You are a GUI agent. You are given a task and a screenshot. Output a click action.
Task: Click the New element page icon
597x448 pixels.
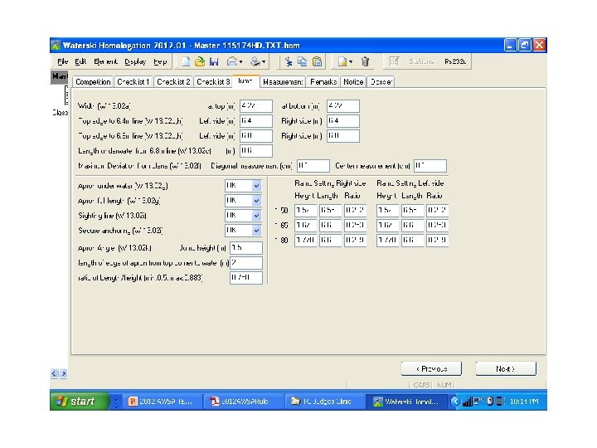pos(342,61)
